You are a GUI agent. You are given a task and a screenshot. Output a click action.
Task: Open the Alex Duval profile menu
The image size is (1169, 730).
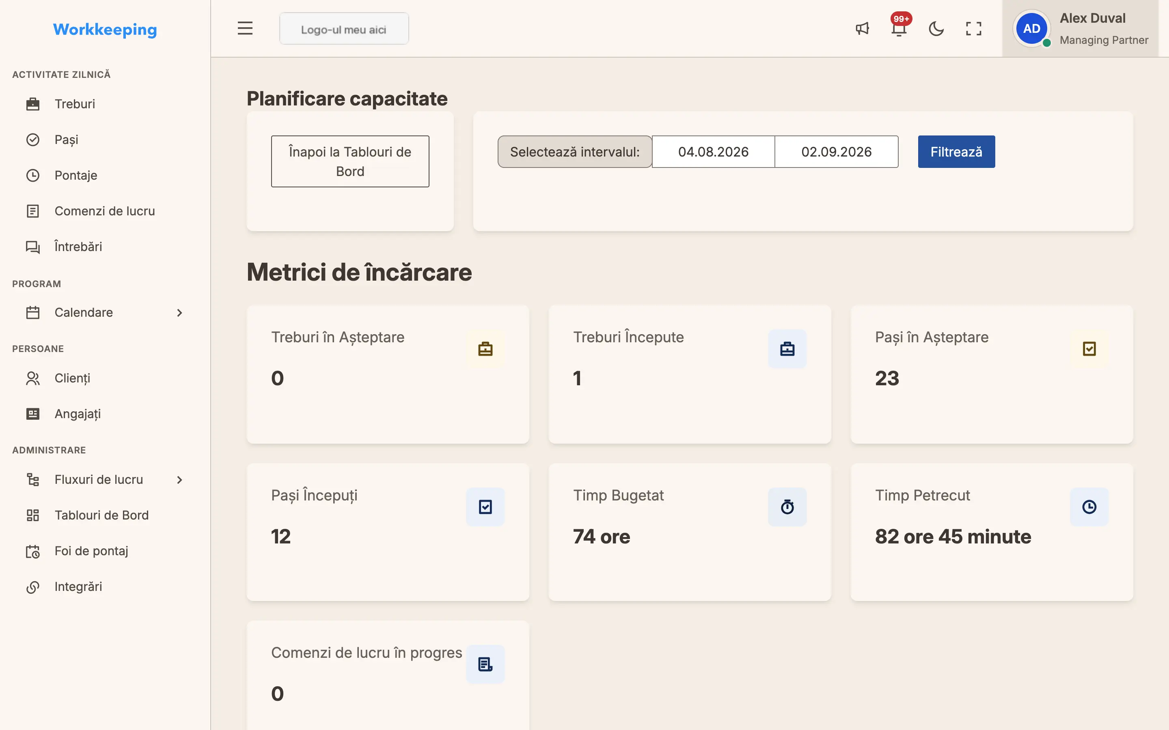click(1080, 28)
